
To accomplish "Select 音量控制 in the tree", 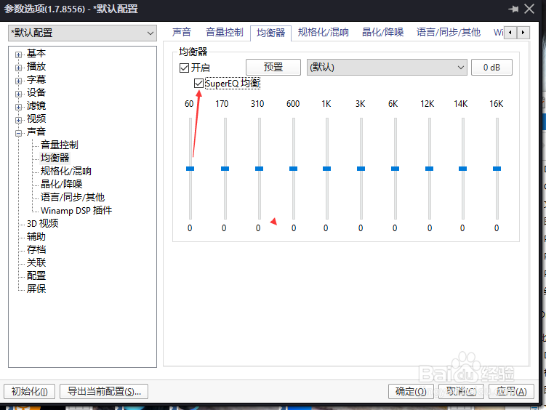I will (59, 145).
